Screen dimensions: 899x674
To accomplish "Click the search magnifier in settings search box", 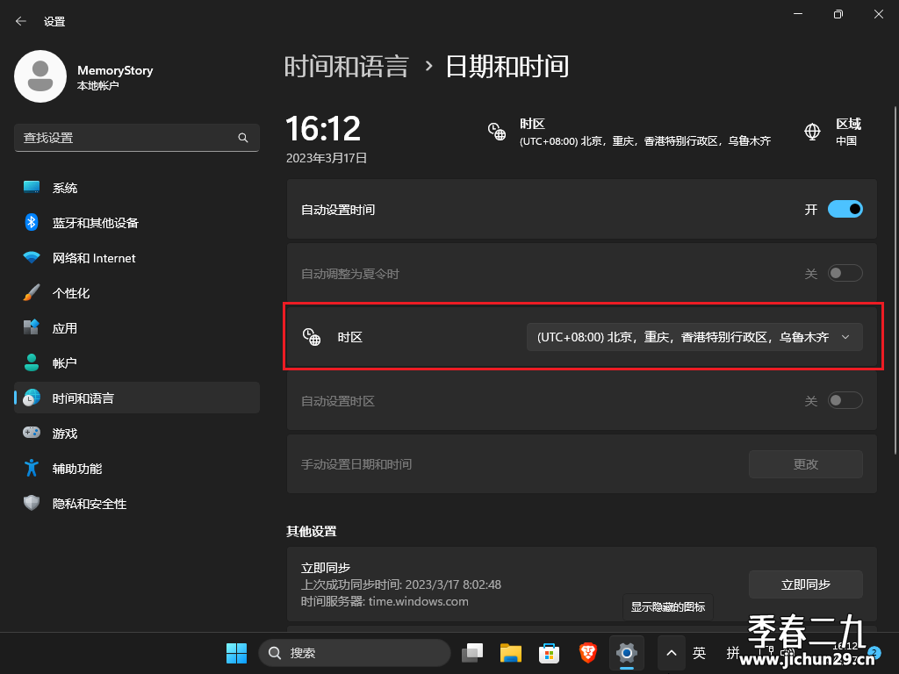I will click(243, 138).
